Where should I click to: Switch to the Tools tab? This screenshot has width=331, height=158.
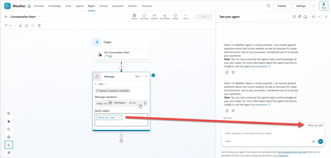pyautogui.click(x=68, y=6)
